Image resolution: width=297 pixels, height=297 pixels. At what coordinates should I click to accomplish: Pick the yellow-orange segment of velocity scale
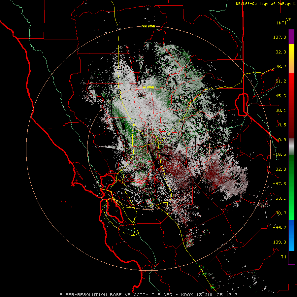[x=291, y=59]
